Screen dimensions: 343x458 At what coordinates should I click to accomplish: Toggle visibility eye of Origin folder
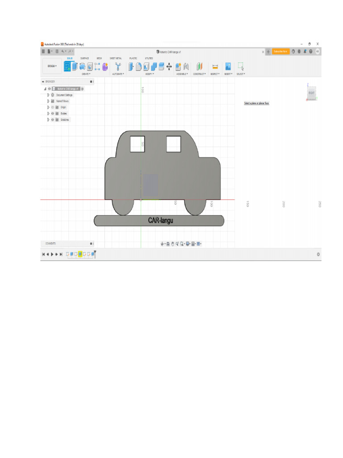pos(53,107)
